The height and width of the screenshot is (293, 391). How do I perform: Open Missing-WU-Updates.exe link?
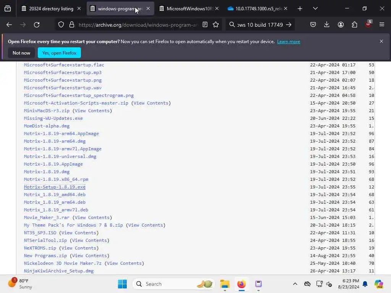click(53, 118)
